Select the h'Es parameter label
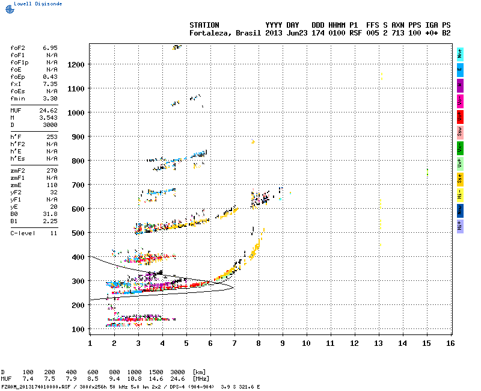This screenshot has width=481, height=391. tap(17, 159)
